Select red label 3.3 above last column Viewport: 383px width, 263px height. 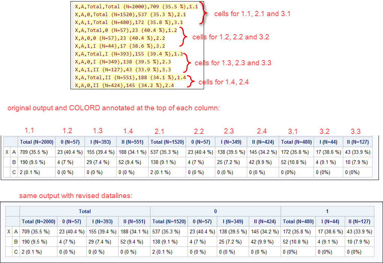point(356,132)
